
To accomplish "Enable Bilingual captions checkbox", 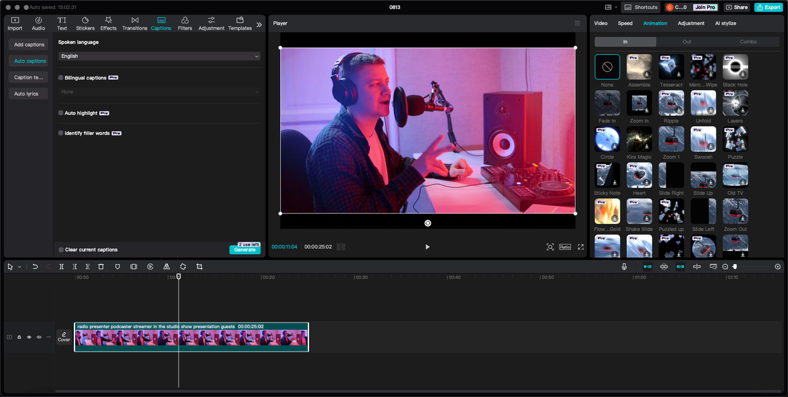I will click(x=61, y=78).
